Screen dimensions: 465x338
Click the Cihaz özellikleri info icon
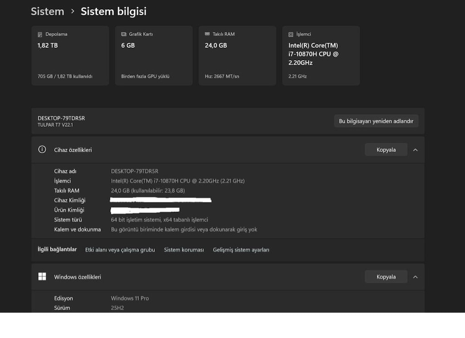pyautogui.click(x=42, y=150)
